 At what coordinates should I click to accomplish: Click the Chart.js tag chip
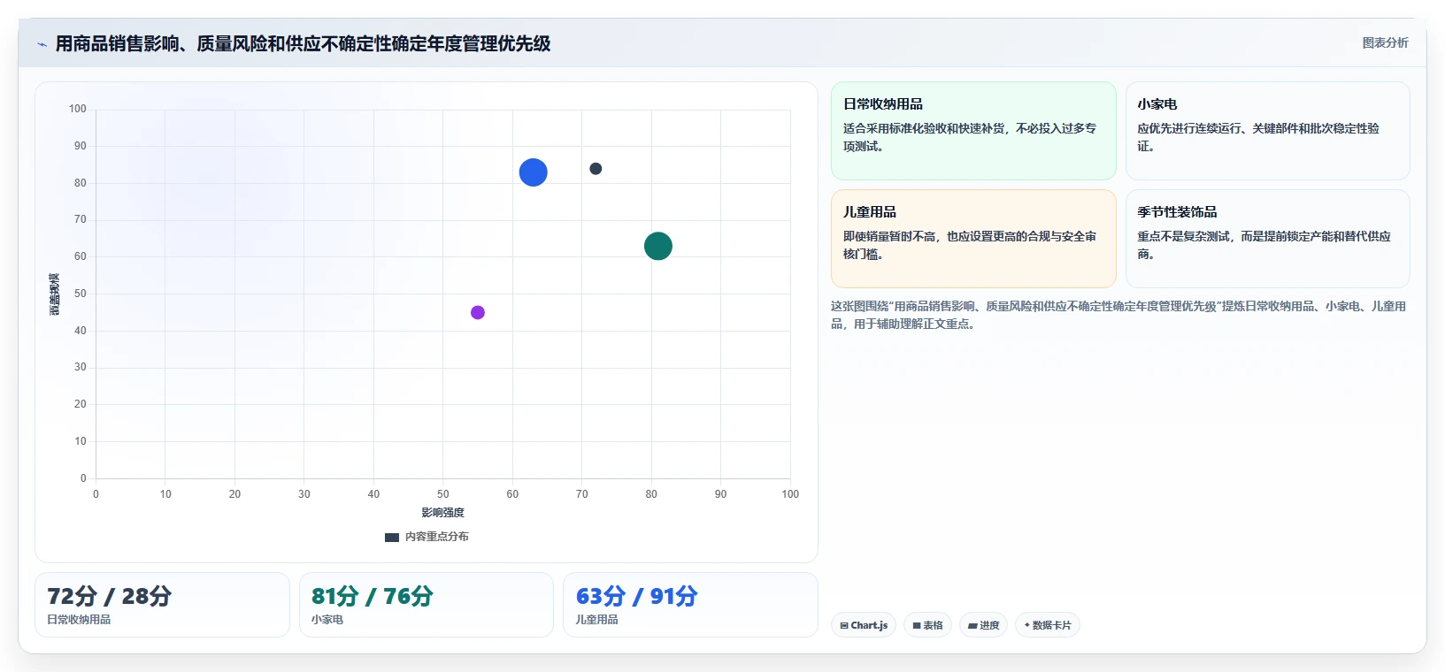coord(864,625)
